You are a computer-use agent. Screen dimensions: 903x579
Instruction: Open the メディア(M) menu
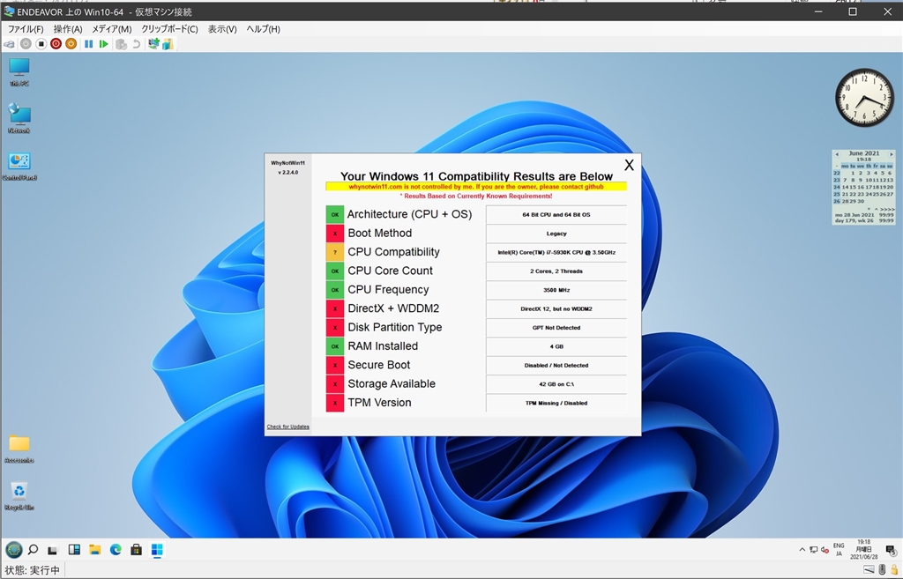pyautogui.click(x=112, y=29)
